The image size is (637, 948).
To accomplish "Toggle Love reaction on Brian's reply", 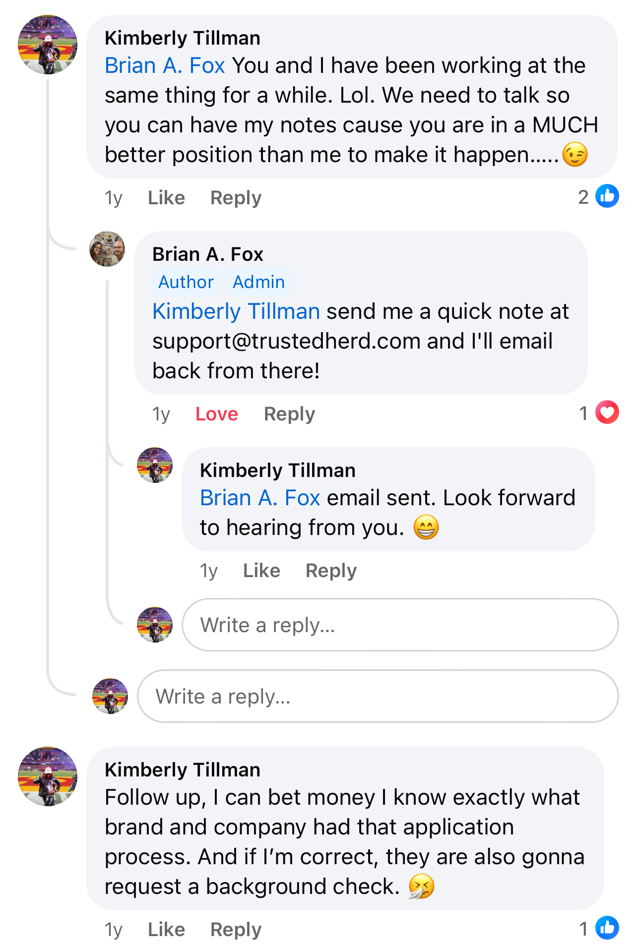I will click(216, 414).
